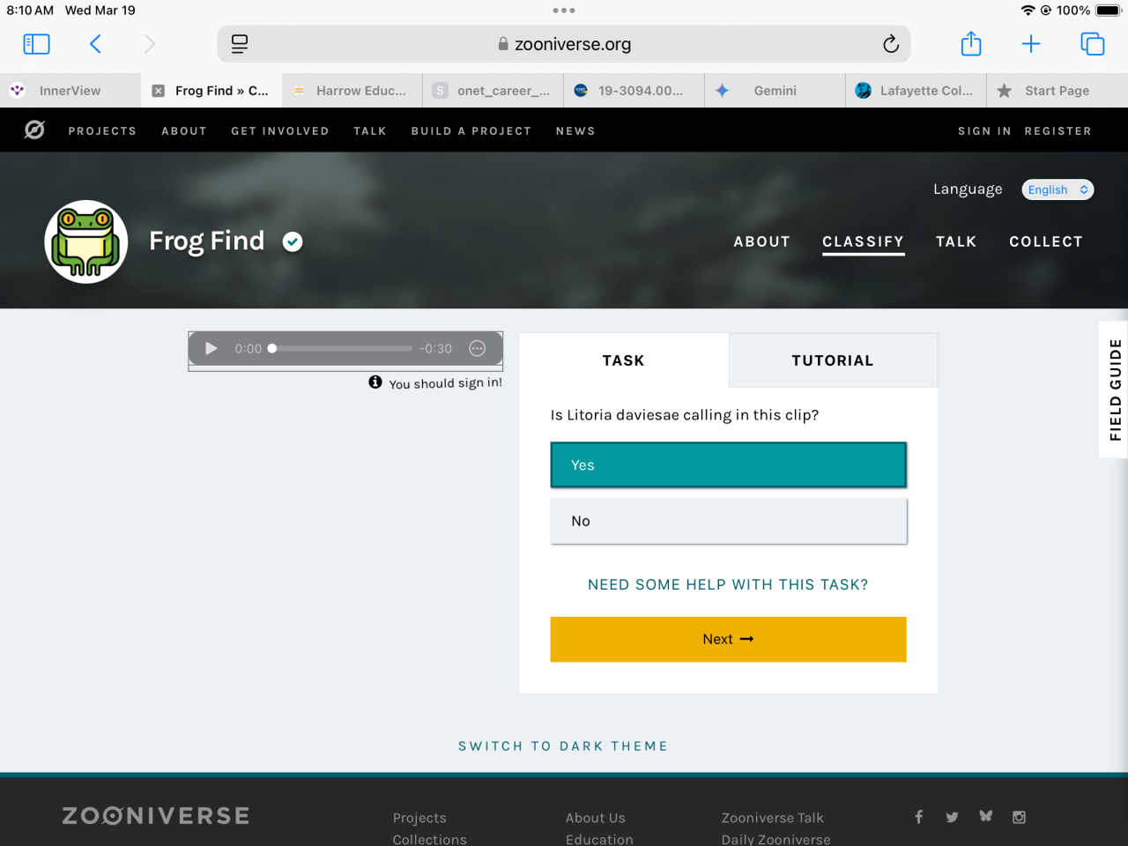Screen dimensions: 1128x846
Task: Show the tab overview icon
Action: point(1093,44)
